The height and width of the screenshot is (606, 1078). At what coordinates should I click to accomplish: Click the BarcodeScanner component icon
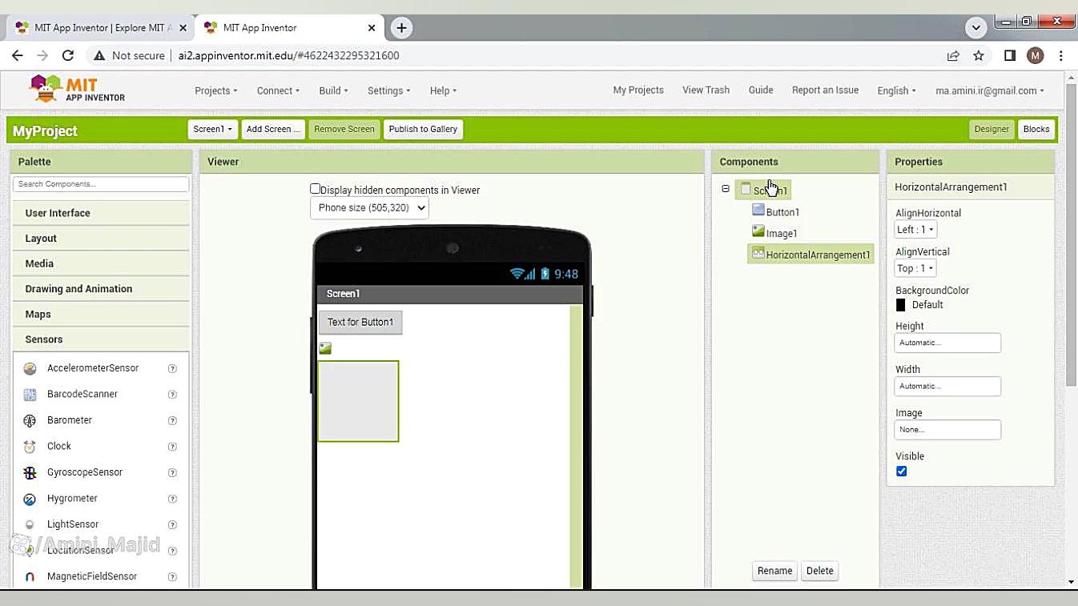(x=30, y=395)
